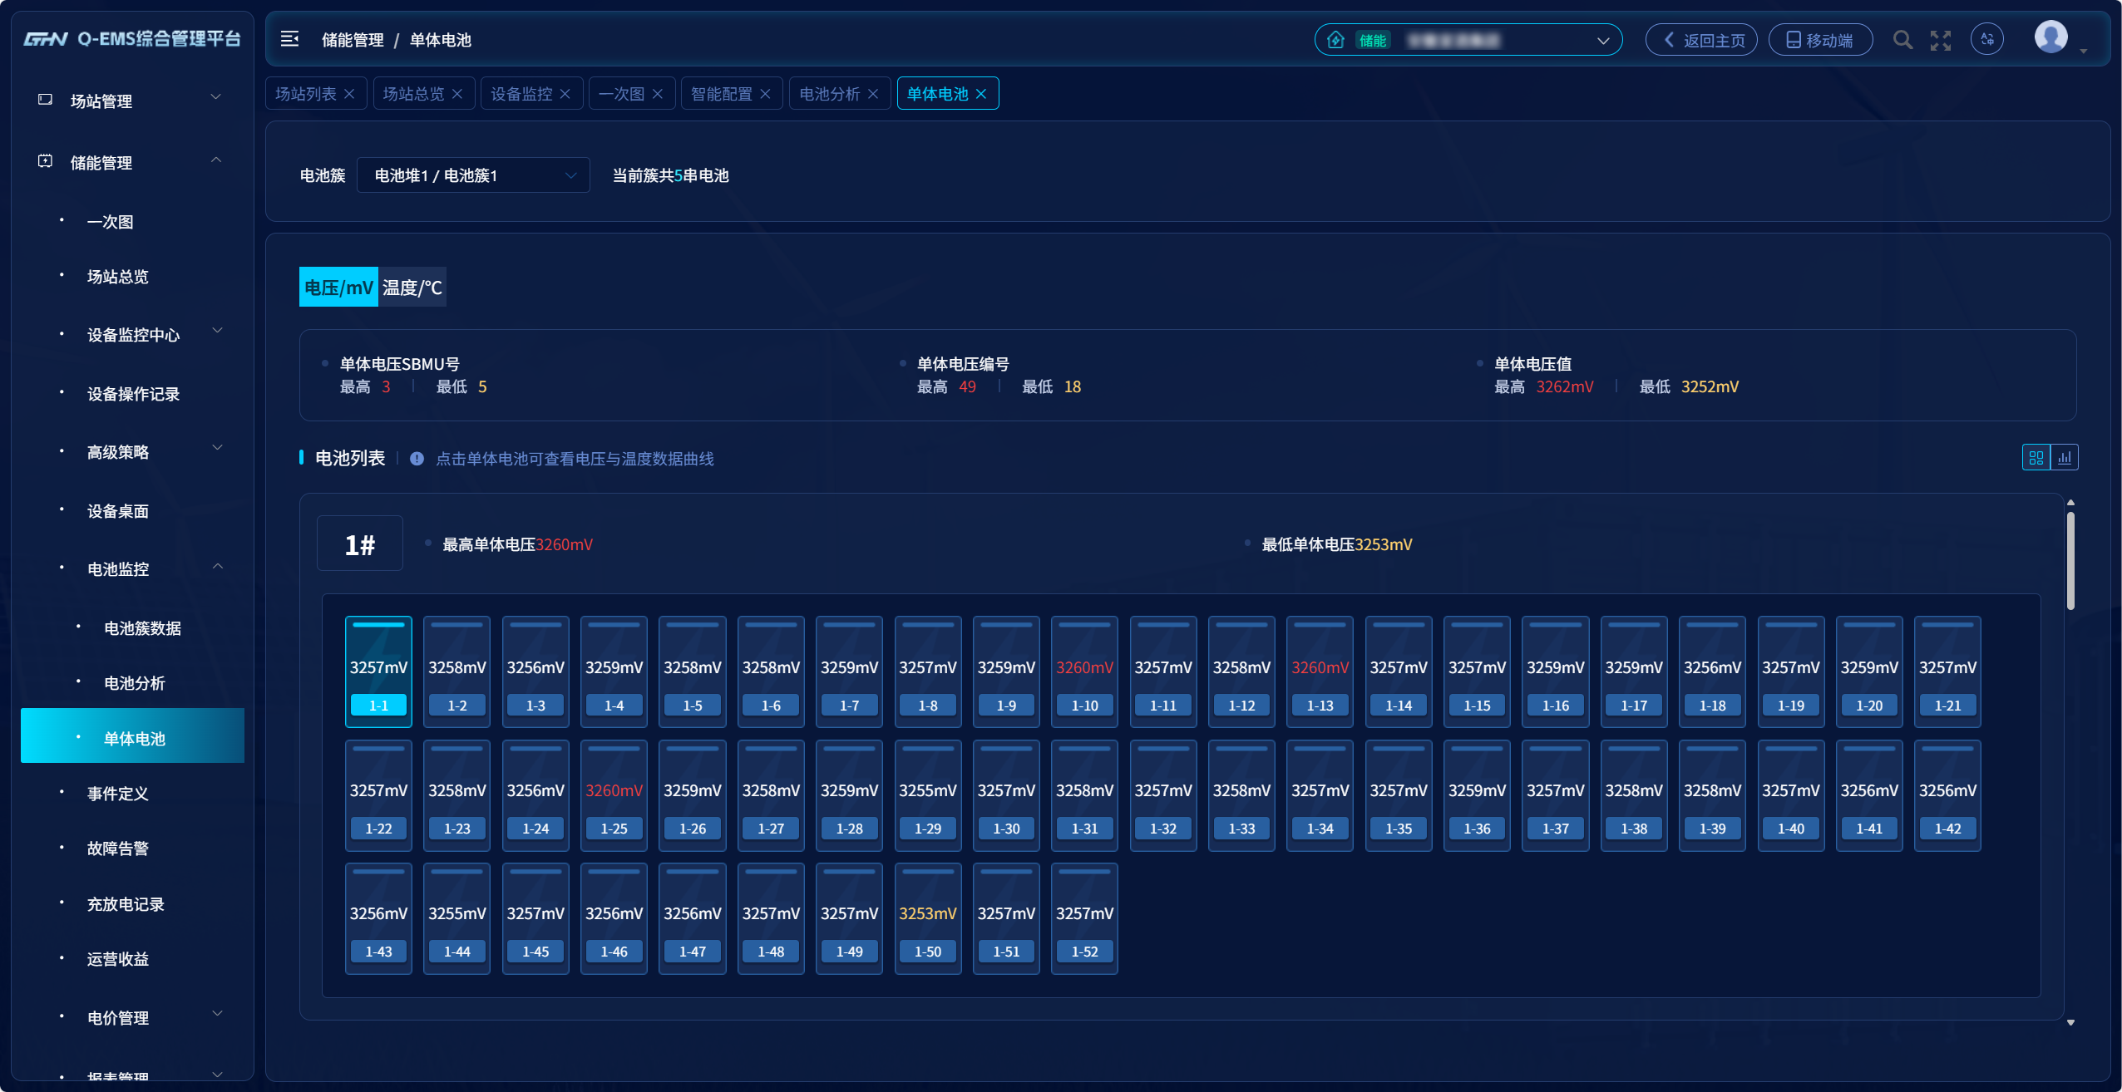The width and height of the screenshot is (2122, 1092).
Task: Switch battery list to chart view icon
Action: (x=2065, y=457)
